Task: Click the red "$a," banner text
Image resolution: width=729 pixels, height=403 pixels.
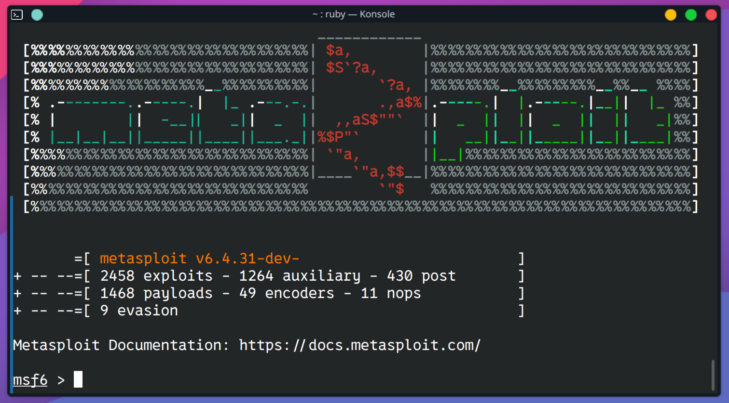Action: coord(338,51)
